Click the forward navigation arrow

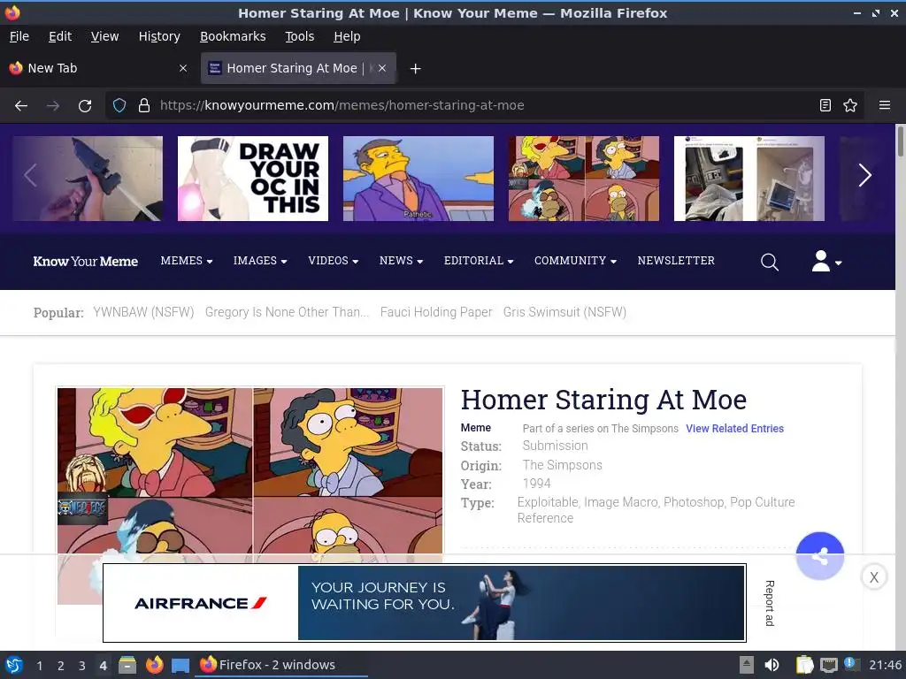[53, 106]
